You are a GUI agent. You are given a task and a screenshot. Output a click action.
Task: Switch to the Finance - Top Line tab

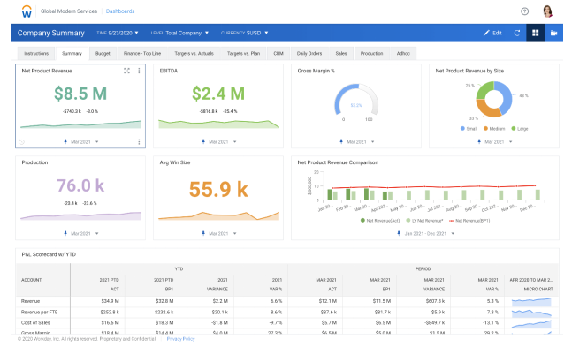point(142,54)
